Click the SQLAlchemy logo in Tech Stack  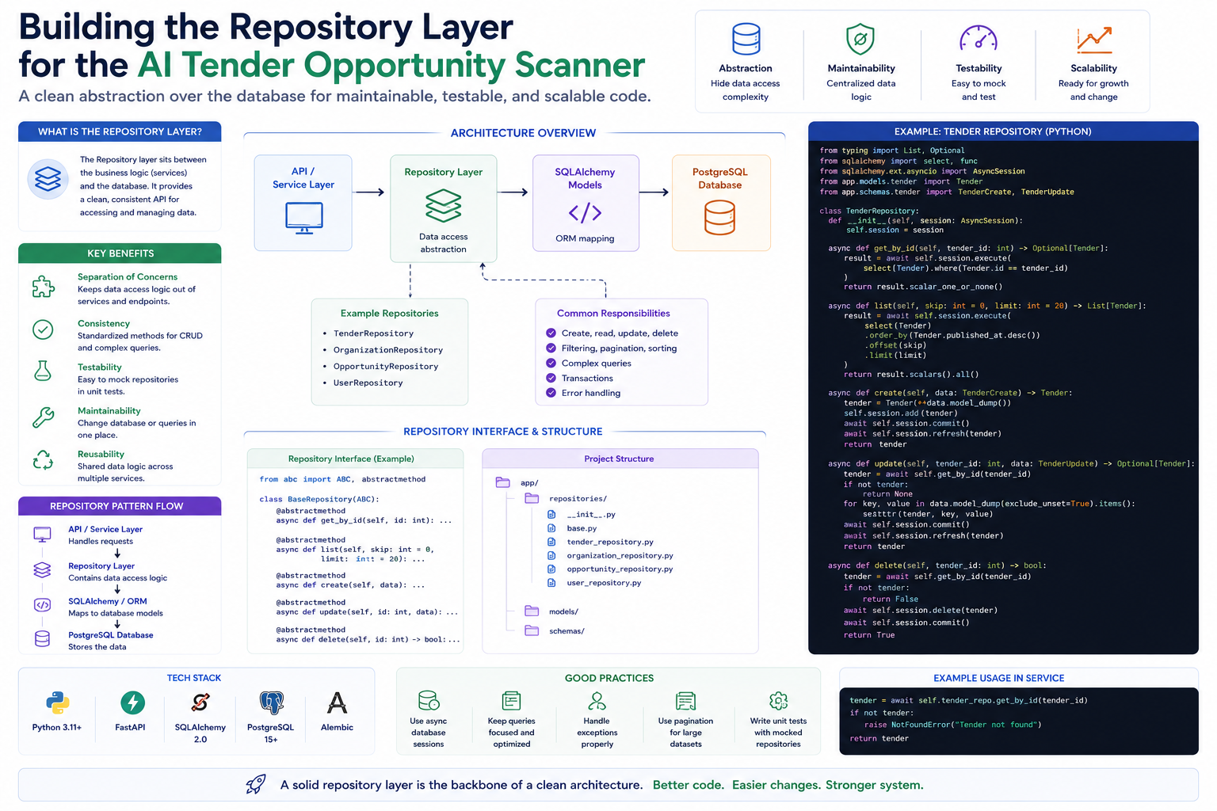(x=200, y=702)
